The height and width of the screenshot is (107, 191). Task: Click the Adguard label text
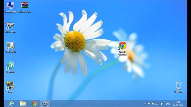pos(11,72)
